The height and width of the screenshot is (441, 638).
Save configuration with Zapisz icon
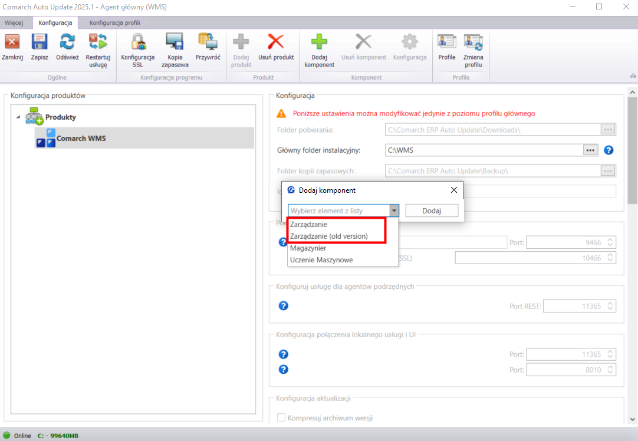[40, 42]
